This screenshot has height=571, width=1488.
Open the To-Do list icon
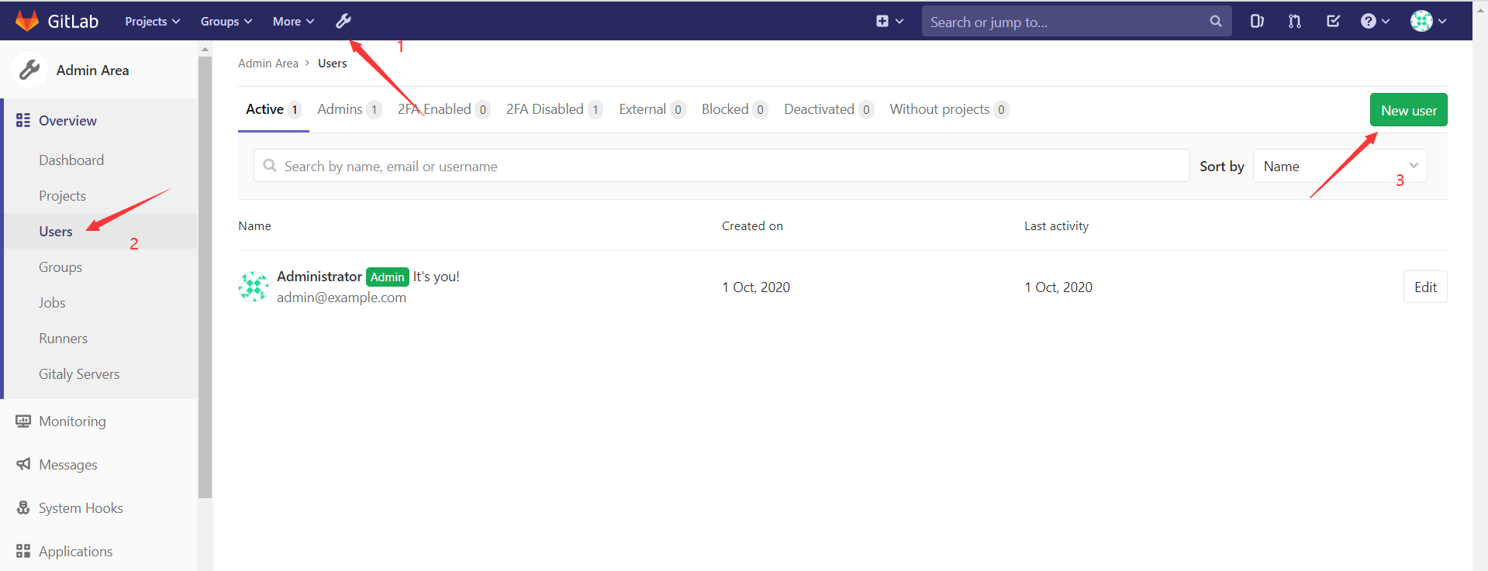[1333, 21]
